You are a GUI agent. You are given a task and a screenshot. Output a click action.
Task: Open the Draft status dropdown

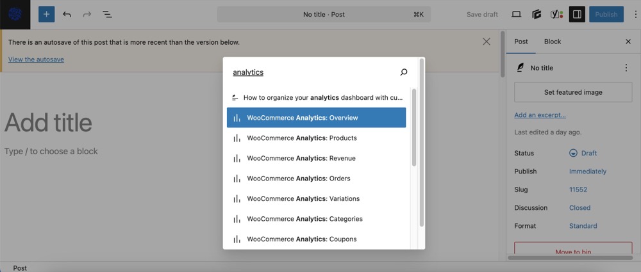(x=583, y=153)
